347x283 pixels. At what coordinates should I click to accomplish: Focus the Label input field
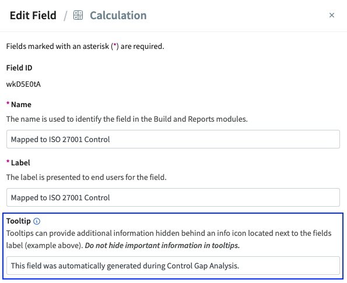(173, 197)
